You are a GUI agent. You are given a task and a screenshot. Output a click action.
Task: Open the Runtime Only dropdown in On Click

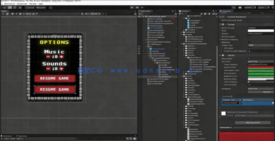tap(232, 100)
